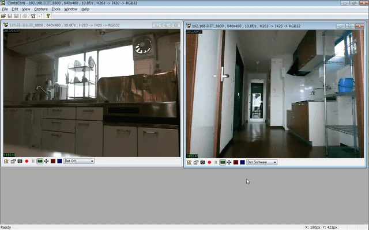Click the dark red color square in left camera toolbar
This screenshot has width=369, height=230.
tap(52, 161)
